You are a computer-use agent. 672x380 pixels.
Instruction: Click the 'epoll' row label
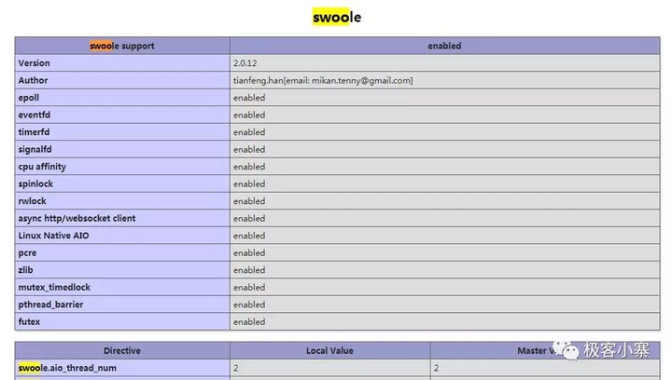29,98
